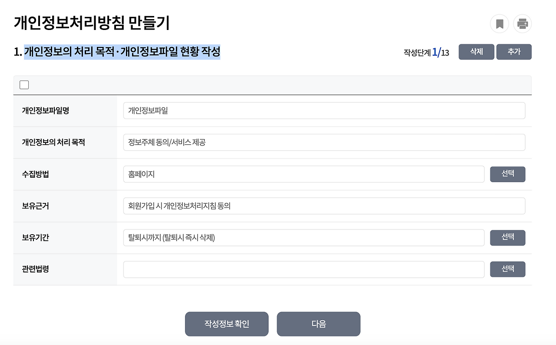Viewport: 556px width, 345px height.
Task: Click the 다음 button to proceed
Action: point(318,324)
